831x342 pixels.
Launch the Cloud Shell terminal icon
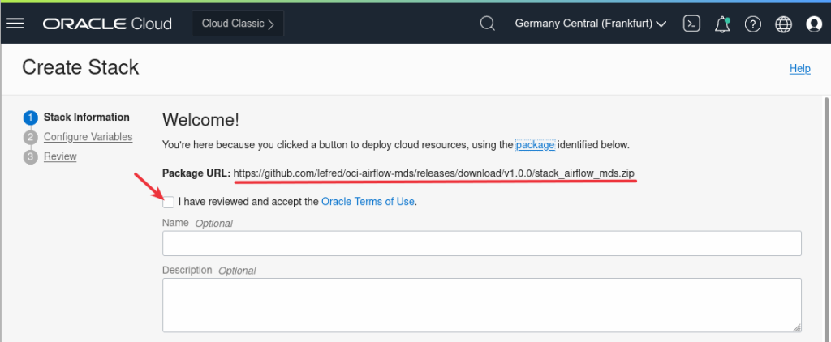coord(691,24)
